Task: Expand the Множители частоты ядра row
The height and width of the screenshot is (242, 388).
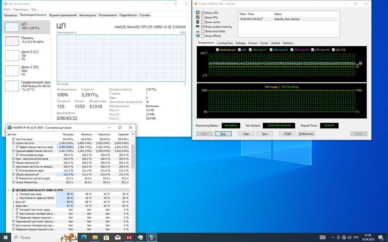Action: tap(13, 178)
